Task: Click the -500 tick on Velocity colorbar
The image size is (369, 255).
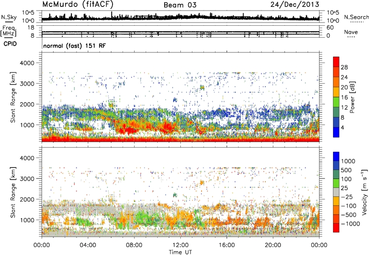Action: click(349, 214)
